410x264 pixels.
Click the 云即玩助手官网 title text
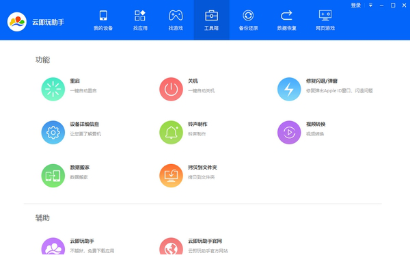coord(205,241)
